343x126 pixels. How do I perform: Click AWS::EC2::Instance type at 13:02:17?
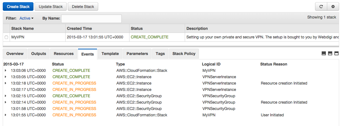pos(134,90)
